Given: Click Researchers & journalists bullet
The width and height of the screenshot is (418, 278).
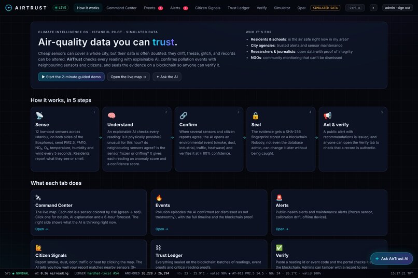Looking at the screenshot, I should 301,52.
